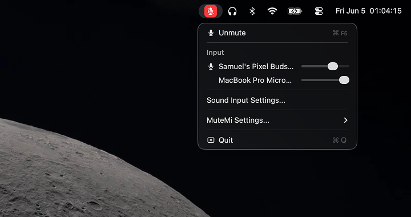Open the Bluetooth menu bar icon
The image size is (411, 217).
(252, 11)
